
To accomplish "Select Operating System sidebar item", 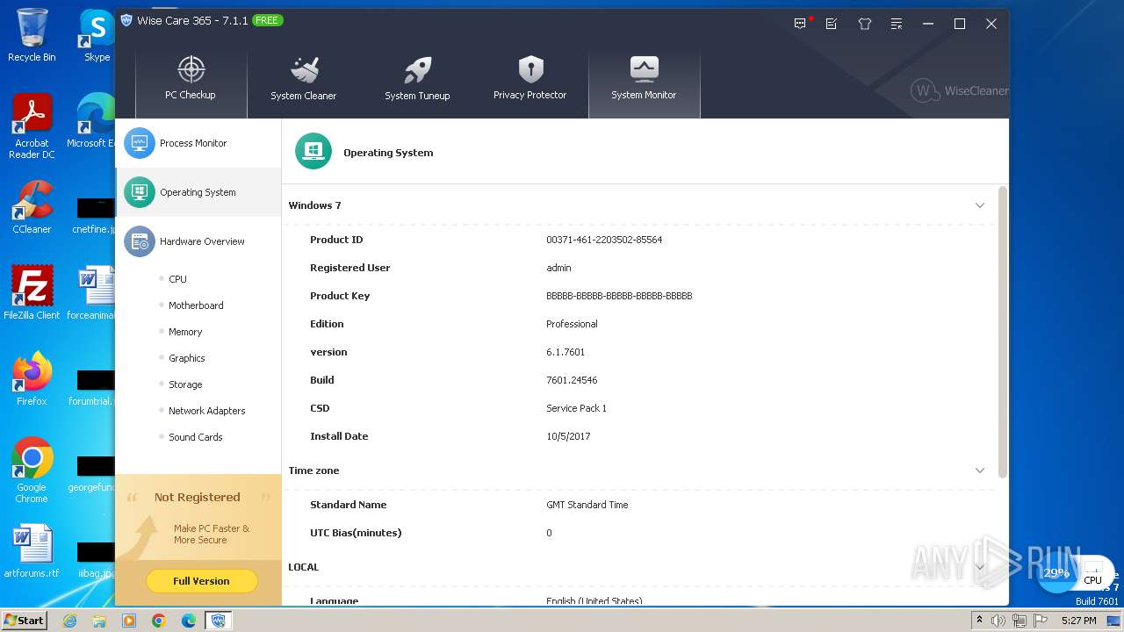I will click(198, 192).
